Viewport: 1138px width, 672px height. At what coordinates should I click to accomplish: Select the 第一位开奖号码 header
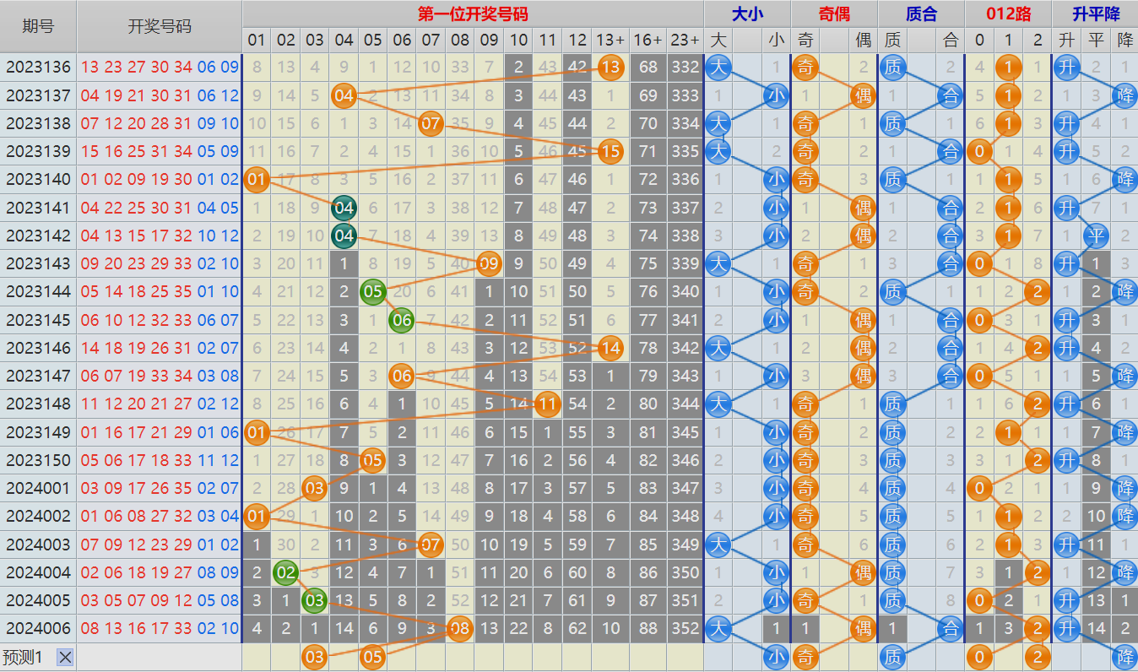473,14
